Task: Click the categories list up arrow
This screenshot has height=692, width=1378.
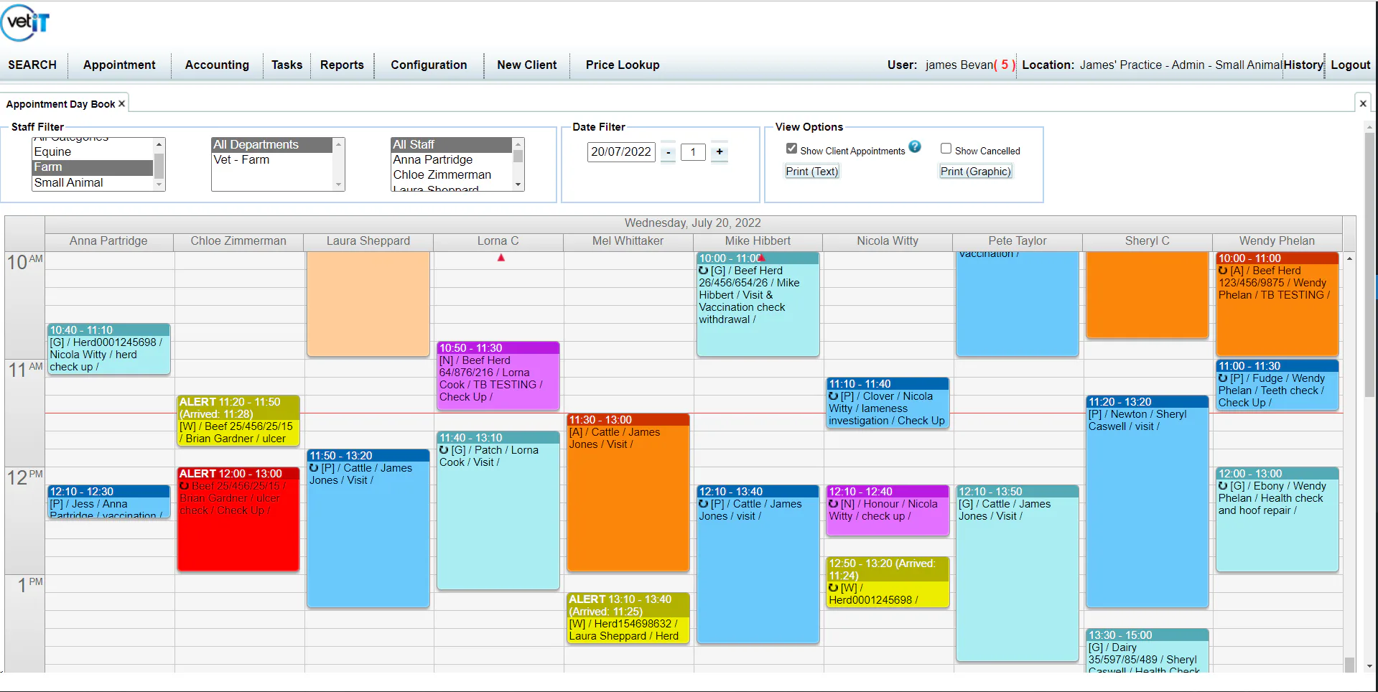Action: 159,144
